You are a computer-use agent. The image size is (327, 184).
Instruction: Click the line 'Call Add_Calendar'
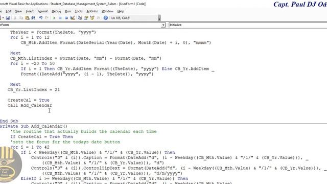30,105
